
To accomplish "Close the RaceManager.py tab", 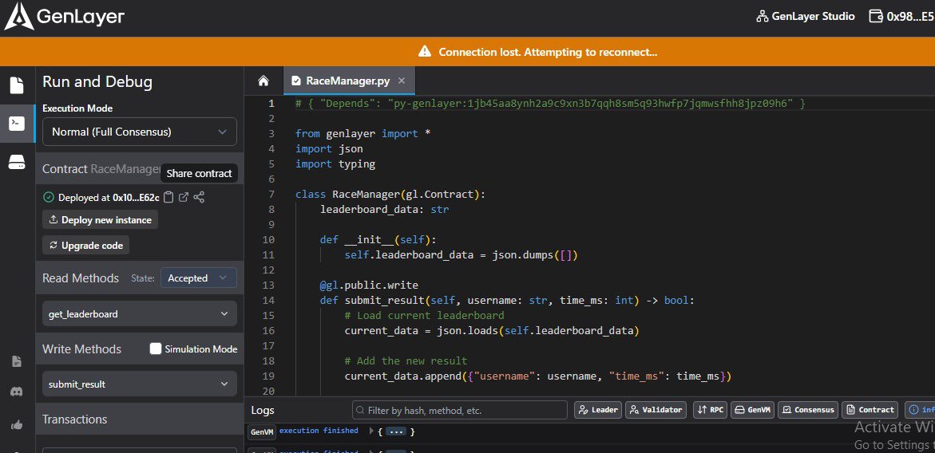I will pos(402,81).
